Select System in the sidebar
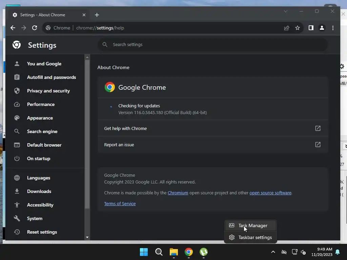Image resolution: width=347 pixels, height=260 pixels. point(35,218)
